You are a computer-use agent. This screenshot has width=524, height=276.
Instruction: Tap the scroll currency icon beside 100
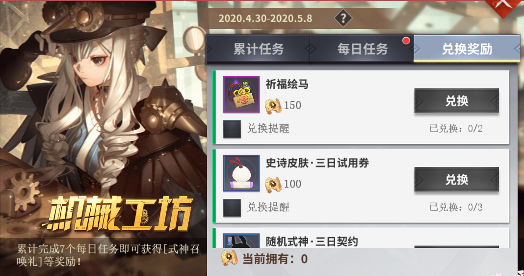pos(273,184)
